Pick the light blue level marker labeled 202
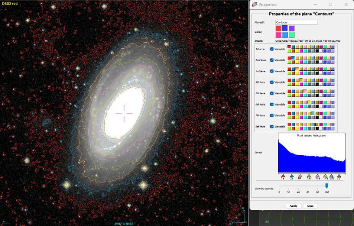Viewport: 354px width, 226px height. point(331,176)
